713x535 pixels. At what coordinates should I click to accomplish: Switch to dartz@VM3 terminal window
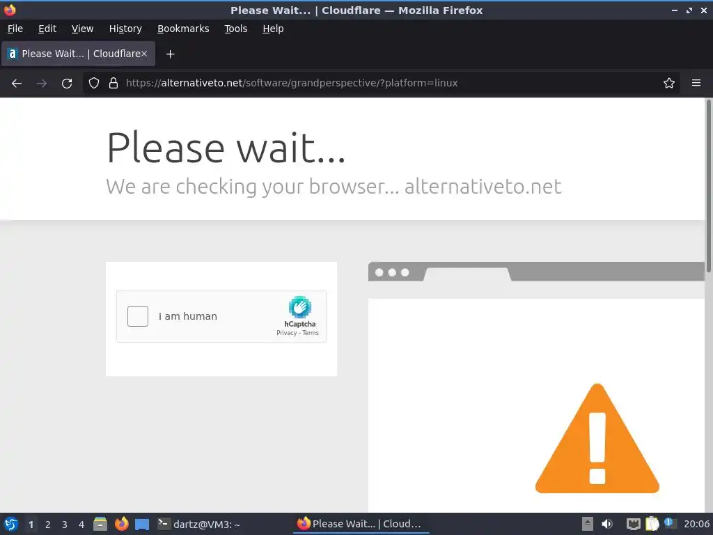[198, 524]
